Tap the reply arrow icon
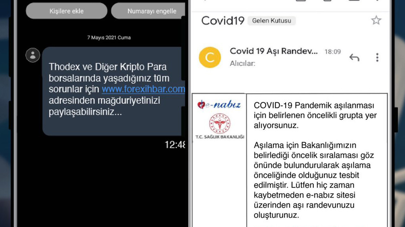 [x=354, y=57]
